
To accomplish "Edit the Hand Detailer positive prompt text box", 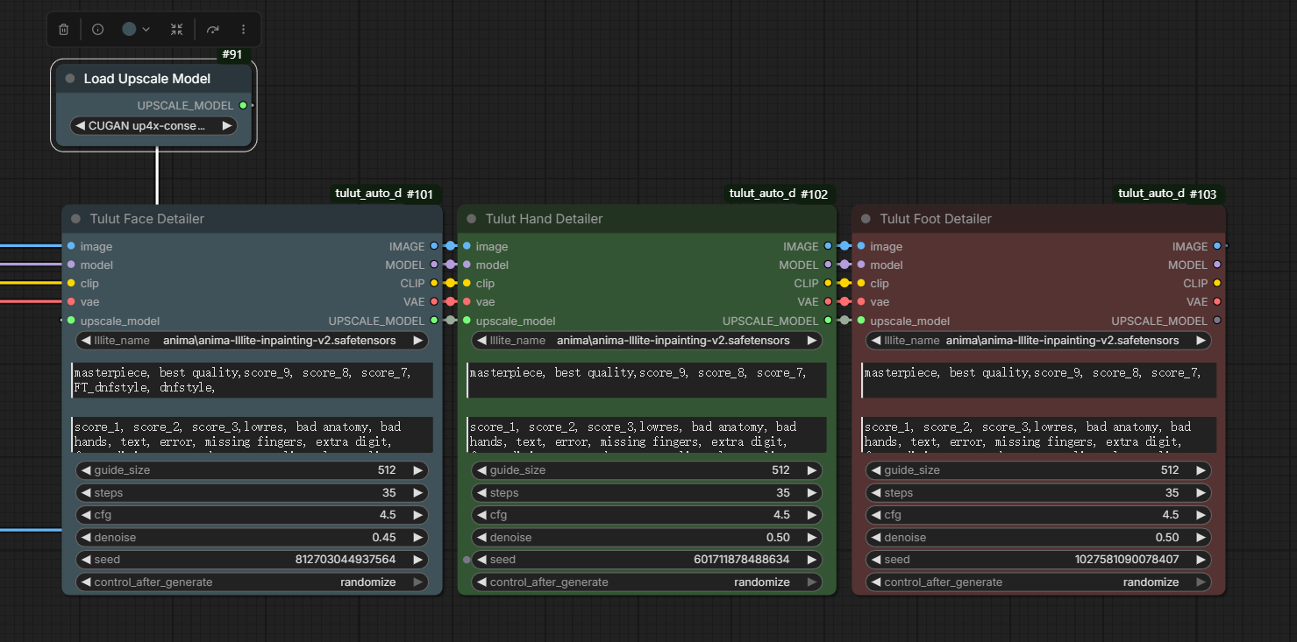I will [x=647, y=380].
